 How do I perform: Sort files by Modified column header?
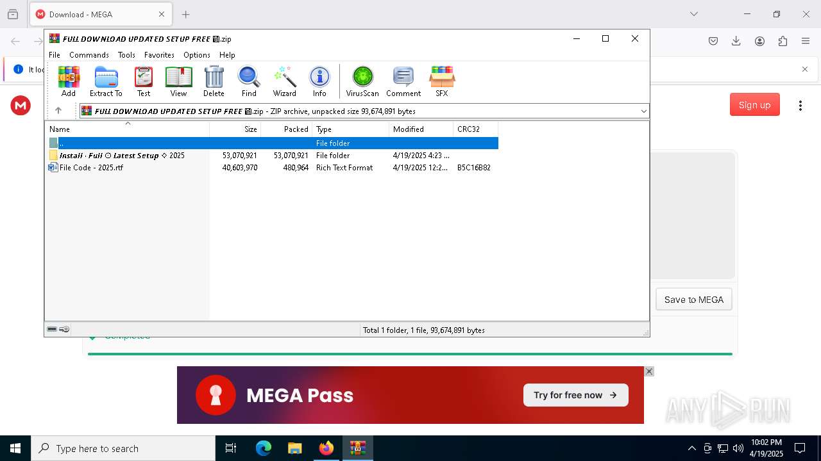click(421, 129)
